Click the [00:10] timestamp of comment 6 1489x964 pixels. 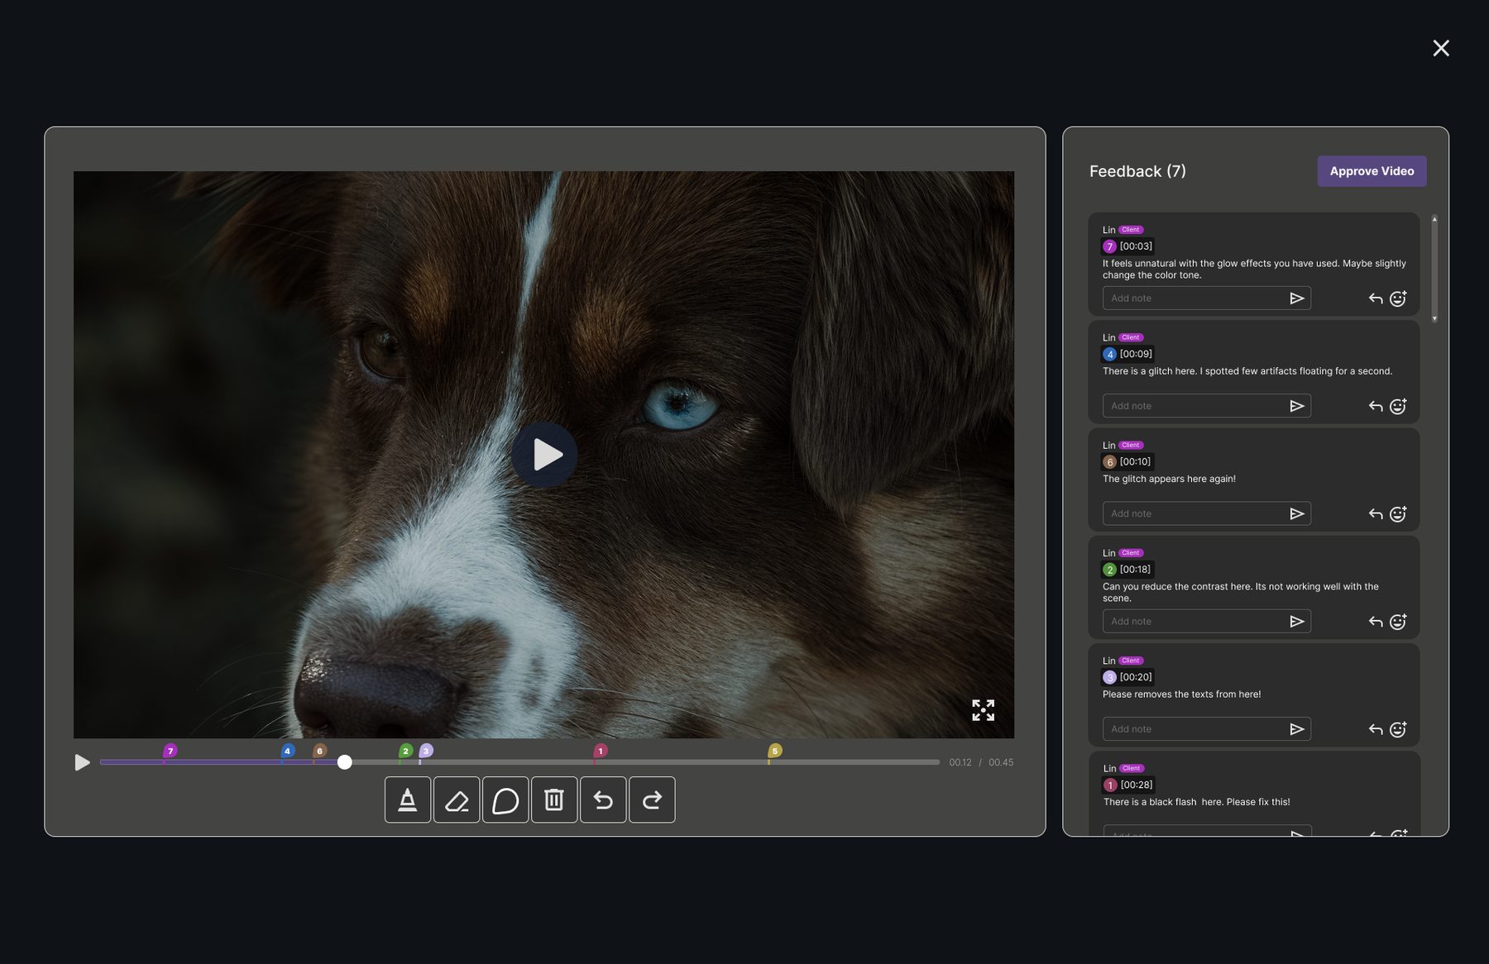click(x=1135, y=462)
